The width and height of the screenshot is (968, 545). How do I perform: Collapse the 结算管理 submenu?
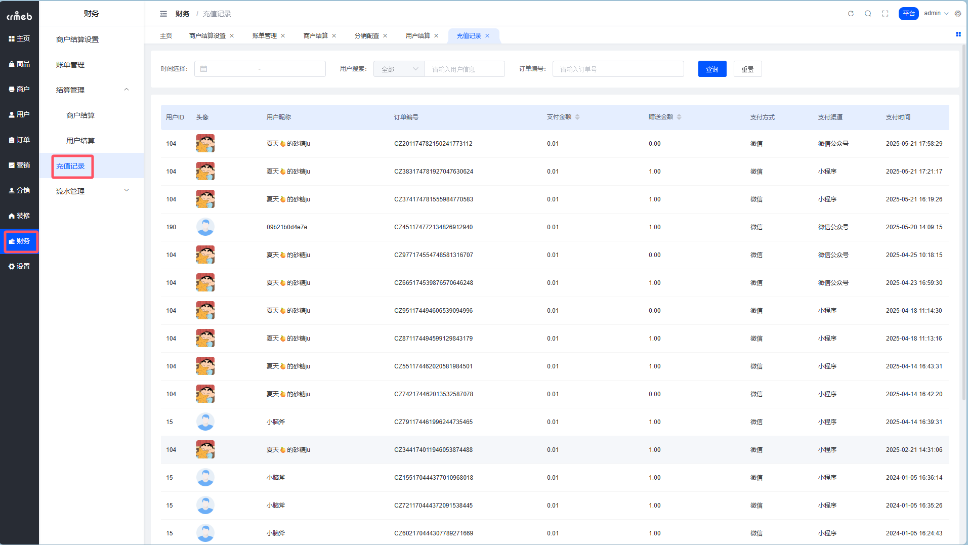pos(127,90)
